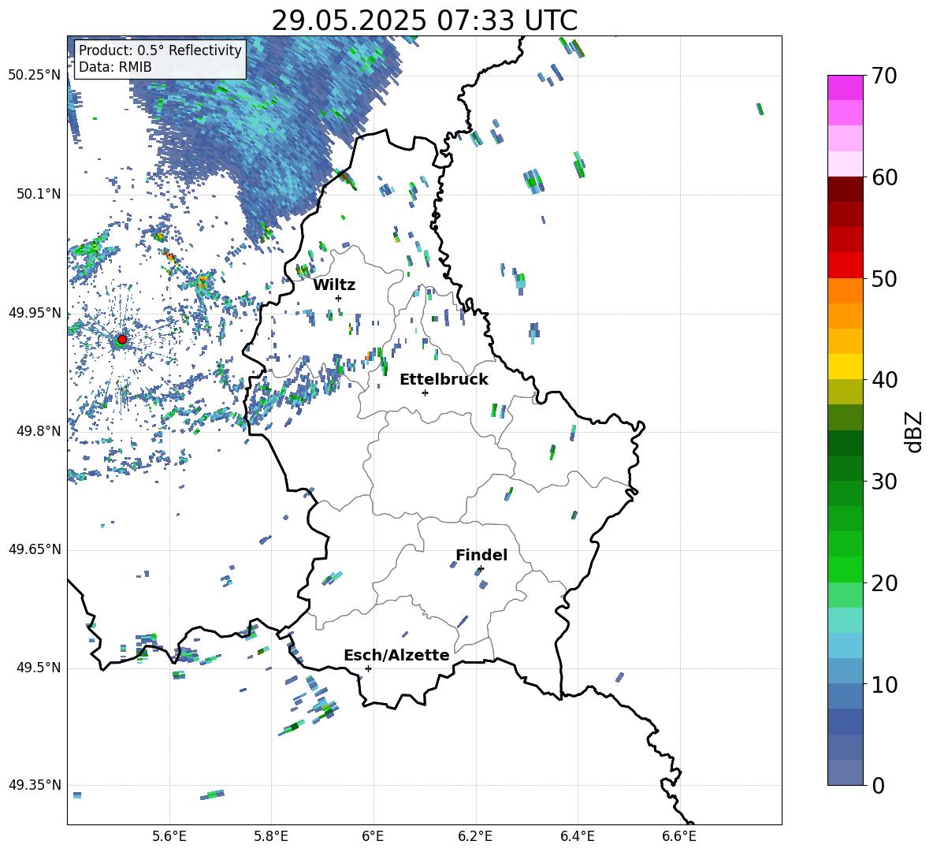Click the 6.6°E longitude label

click(679, 836)
